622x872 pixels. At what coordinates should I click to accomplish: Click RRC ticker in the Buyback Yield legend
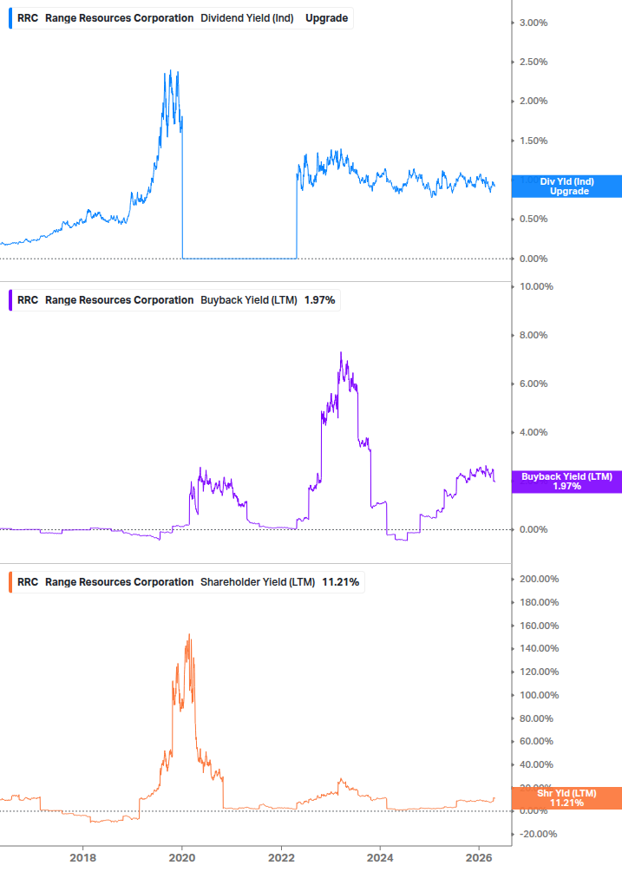coord(28,300)
